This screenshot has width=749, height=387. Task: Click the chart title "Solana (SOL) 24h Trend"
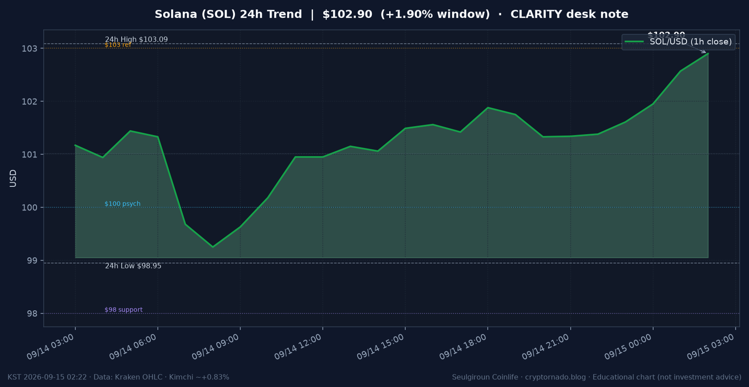[228, 14]
